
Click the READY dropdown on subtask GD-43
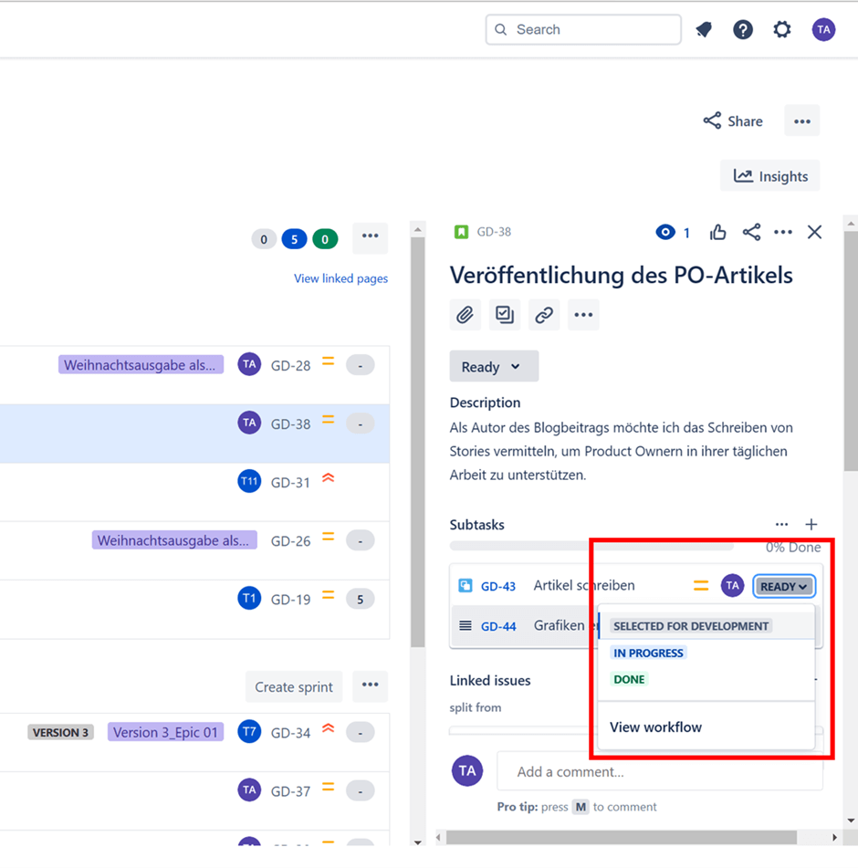tap(783, 587)
